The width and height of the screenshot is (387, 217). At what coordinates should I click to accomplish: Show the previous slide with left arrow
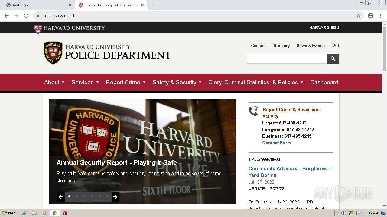click(x=61, y=197)
